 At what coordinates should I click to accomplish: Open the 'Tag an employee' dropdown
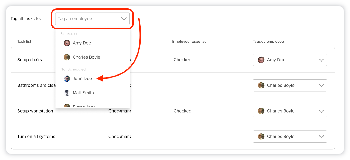pyautogui.click(x=92, y=19)
